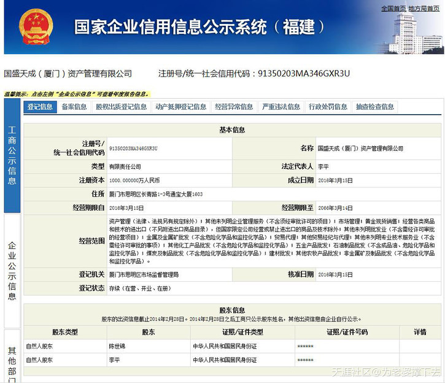Click shareholder name 陈世锦
Screen dimensions: 445x383
(117, 346)
